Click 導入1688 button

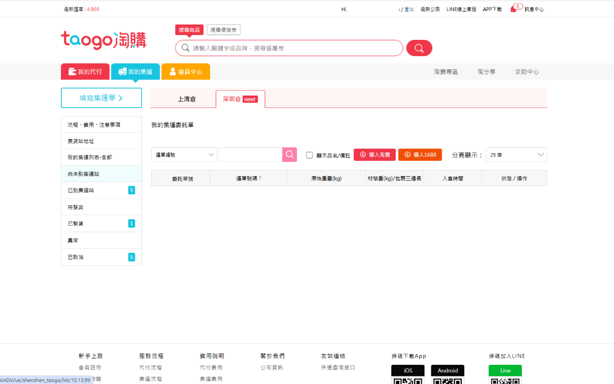click(420, 155)
